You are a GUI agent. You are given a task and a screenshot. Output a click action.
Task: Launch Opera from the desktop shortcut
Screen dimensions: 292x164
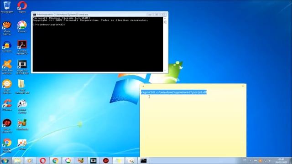click(x=22, y=7)
